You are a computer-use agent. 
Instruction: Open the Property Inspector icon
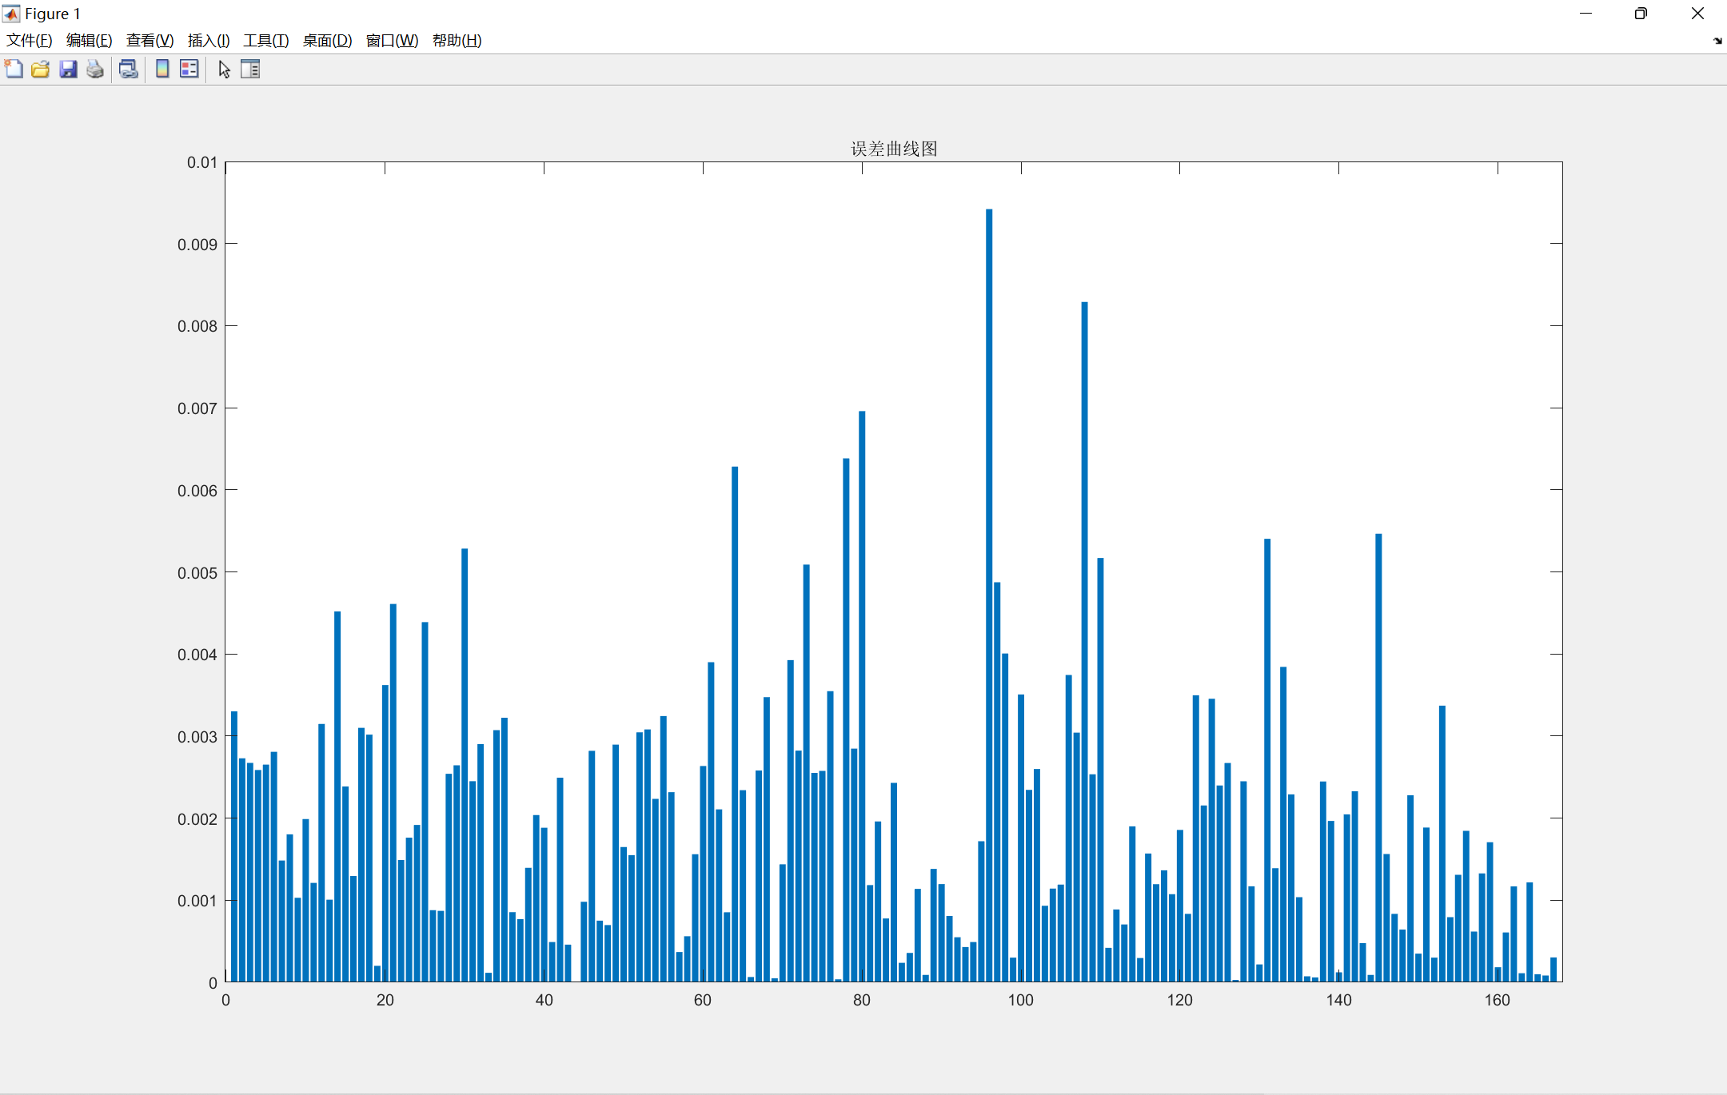tap(250, 70)
